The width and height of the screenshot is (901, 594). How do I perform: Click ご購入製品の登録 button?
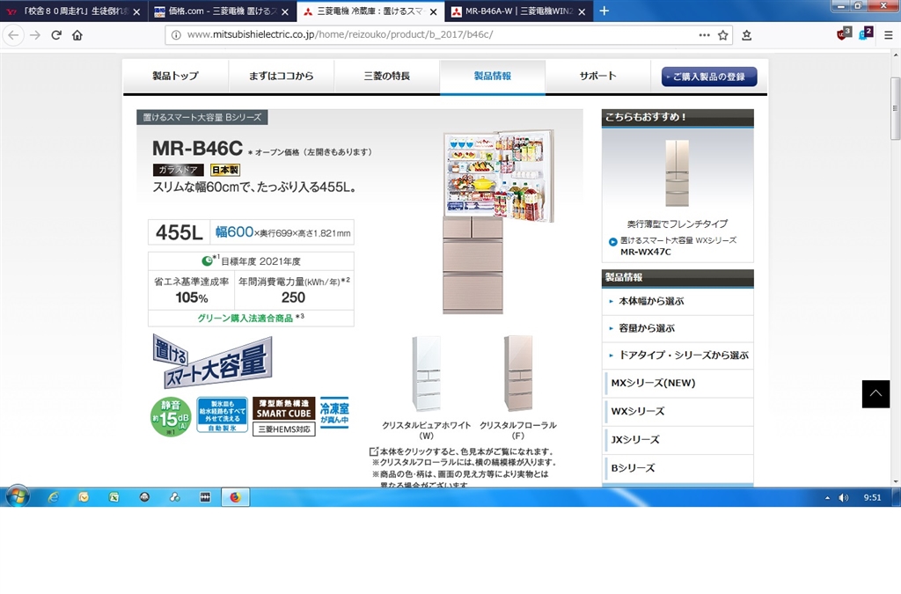pyautogui.click(x=709, y=77)
